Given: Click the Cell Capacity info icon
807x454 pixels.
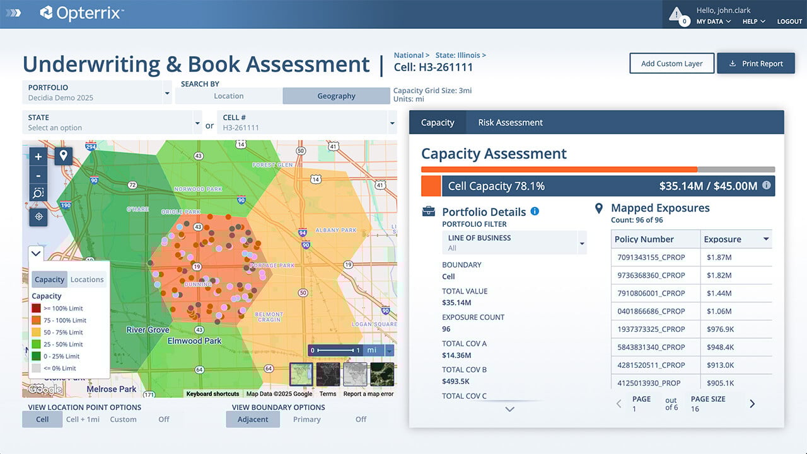Looking at the screenshot, I should point(766,185).
